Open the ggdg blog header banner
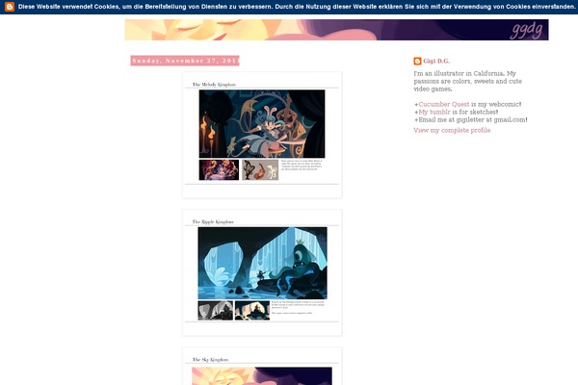Image resolution: width=578 pixels, height=385 pixels. click(336, 30)
